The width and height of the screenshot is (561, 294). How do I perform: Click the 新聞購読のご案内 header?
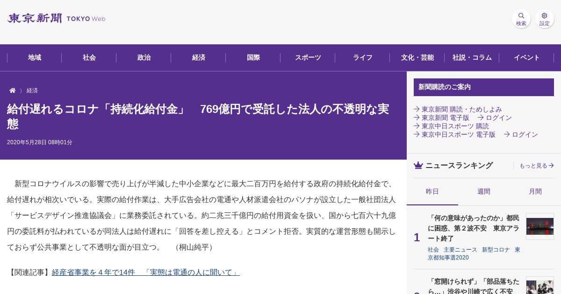pos(484,87)
